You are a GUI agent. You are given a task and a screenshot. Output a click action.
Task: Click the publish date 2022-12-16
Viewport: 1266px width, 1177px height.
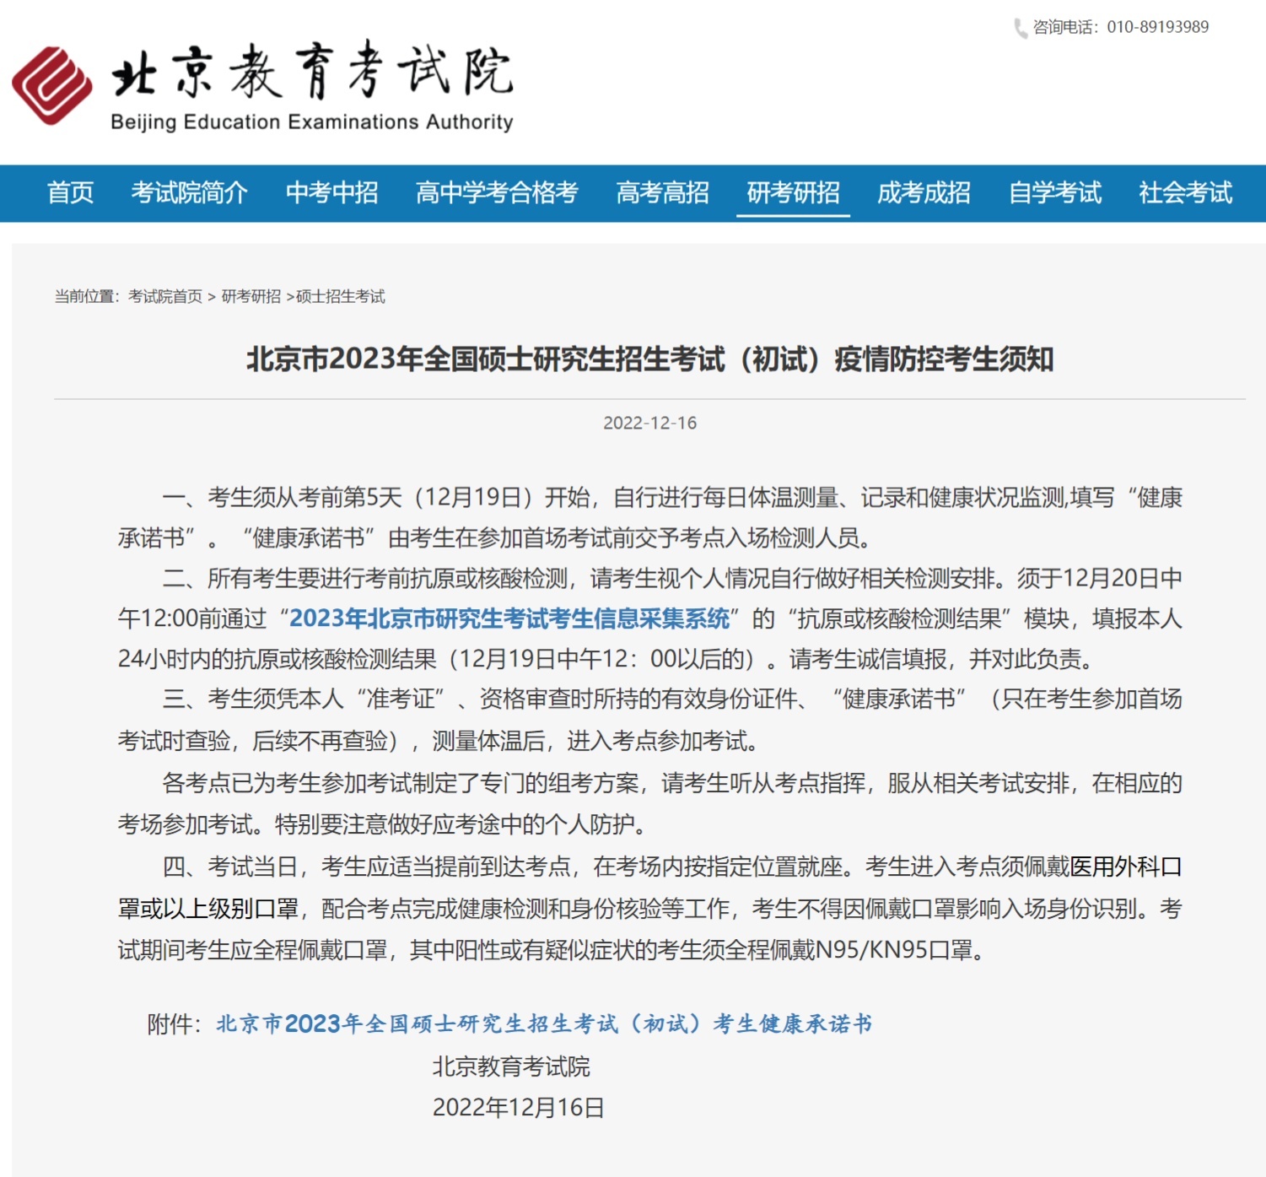click(649, 423)
